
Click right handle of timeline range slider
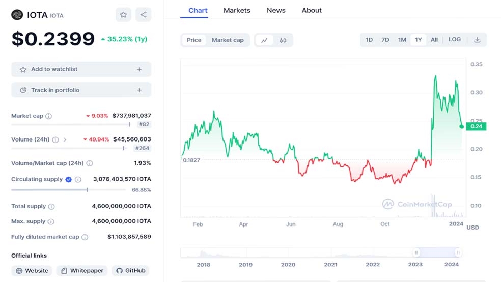tap(458, 252)
